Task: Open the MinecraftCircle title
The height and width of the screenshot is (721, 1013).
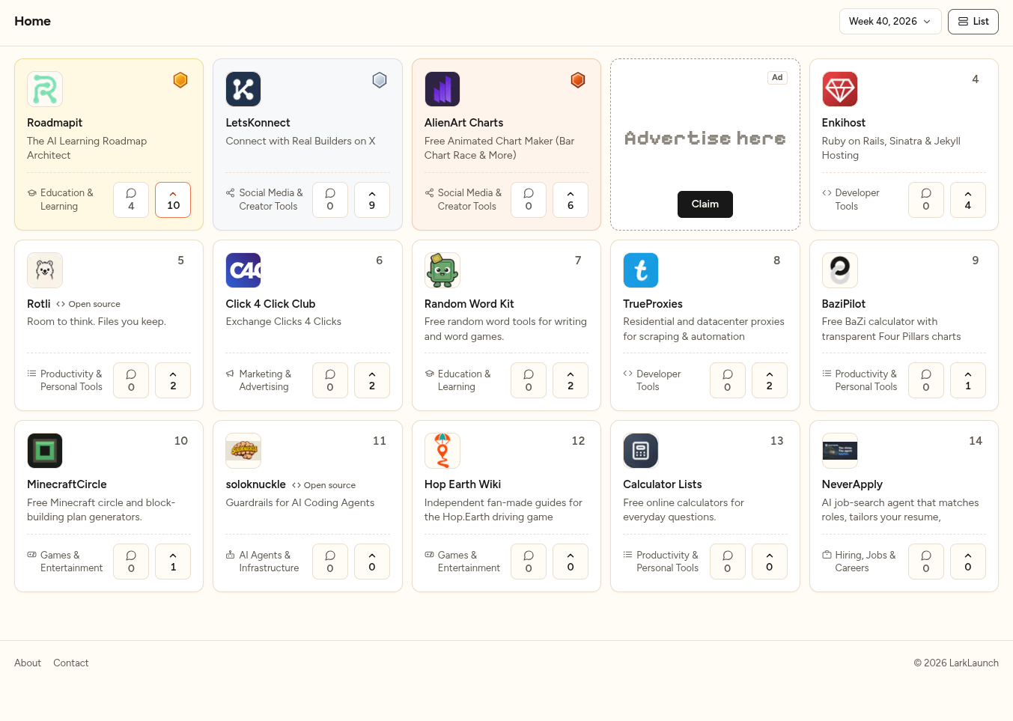Action: coord(67,484)
